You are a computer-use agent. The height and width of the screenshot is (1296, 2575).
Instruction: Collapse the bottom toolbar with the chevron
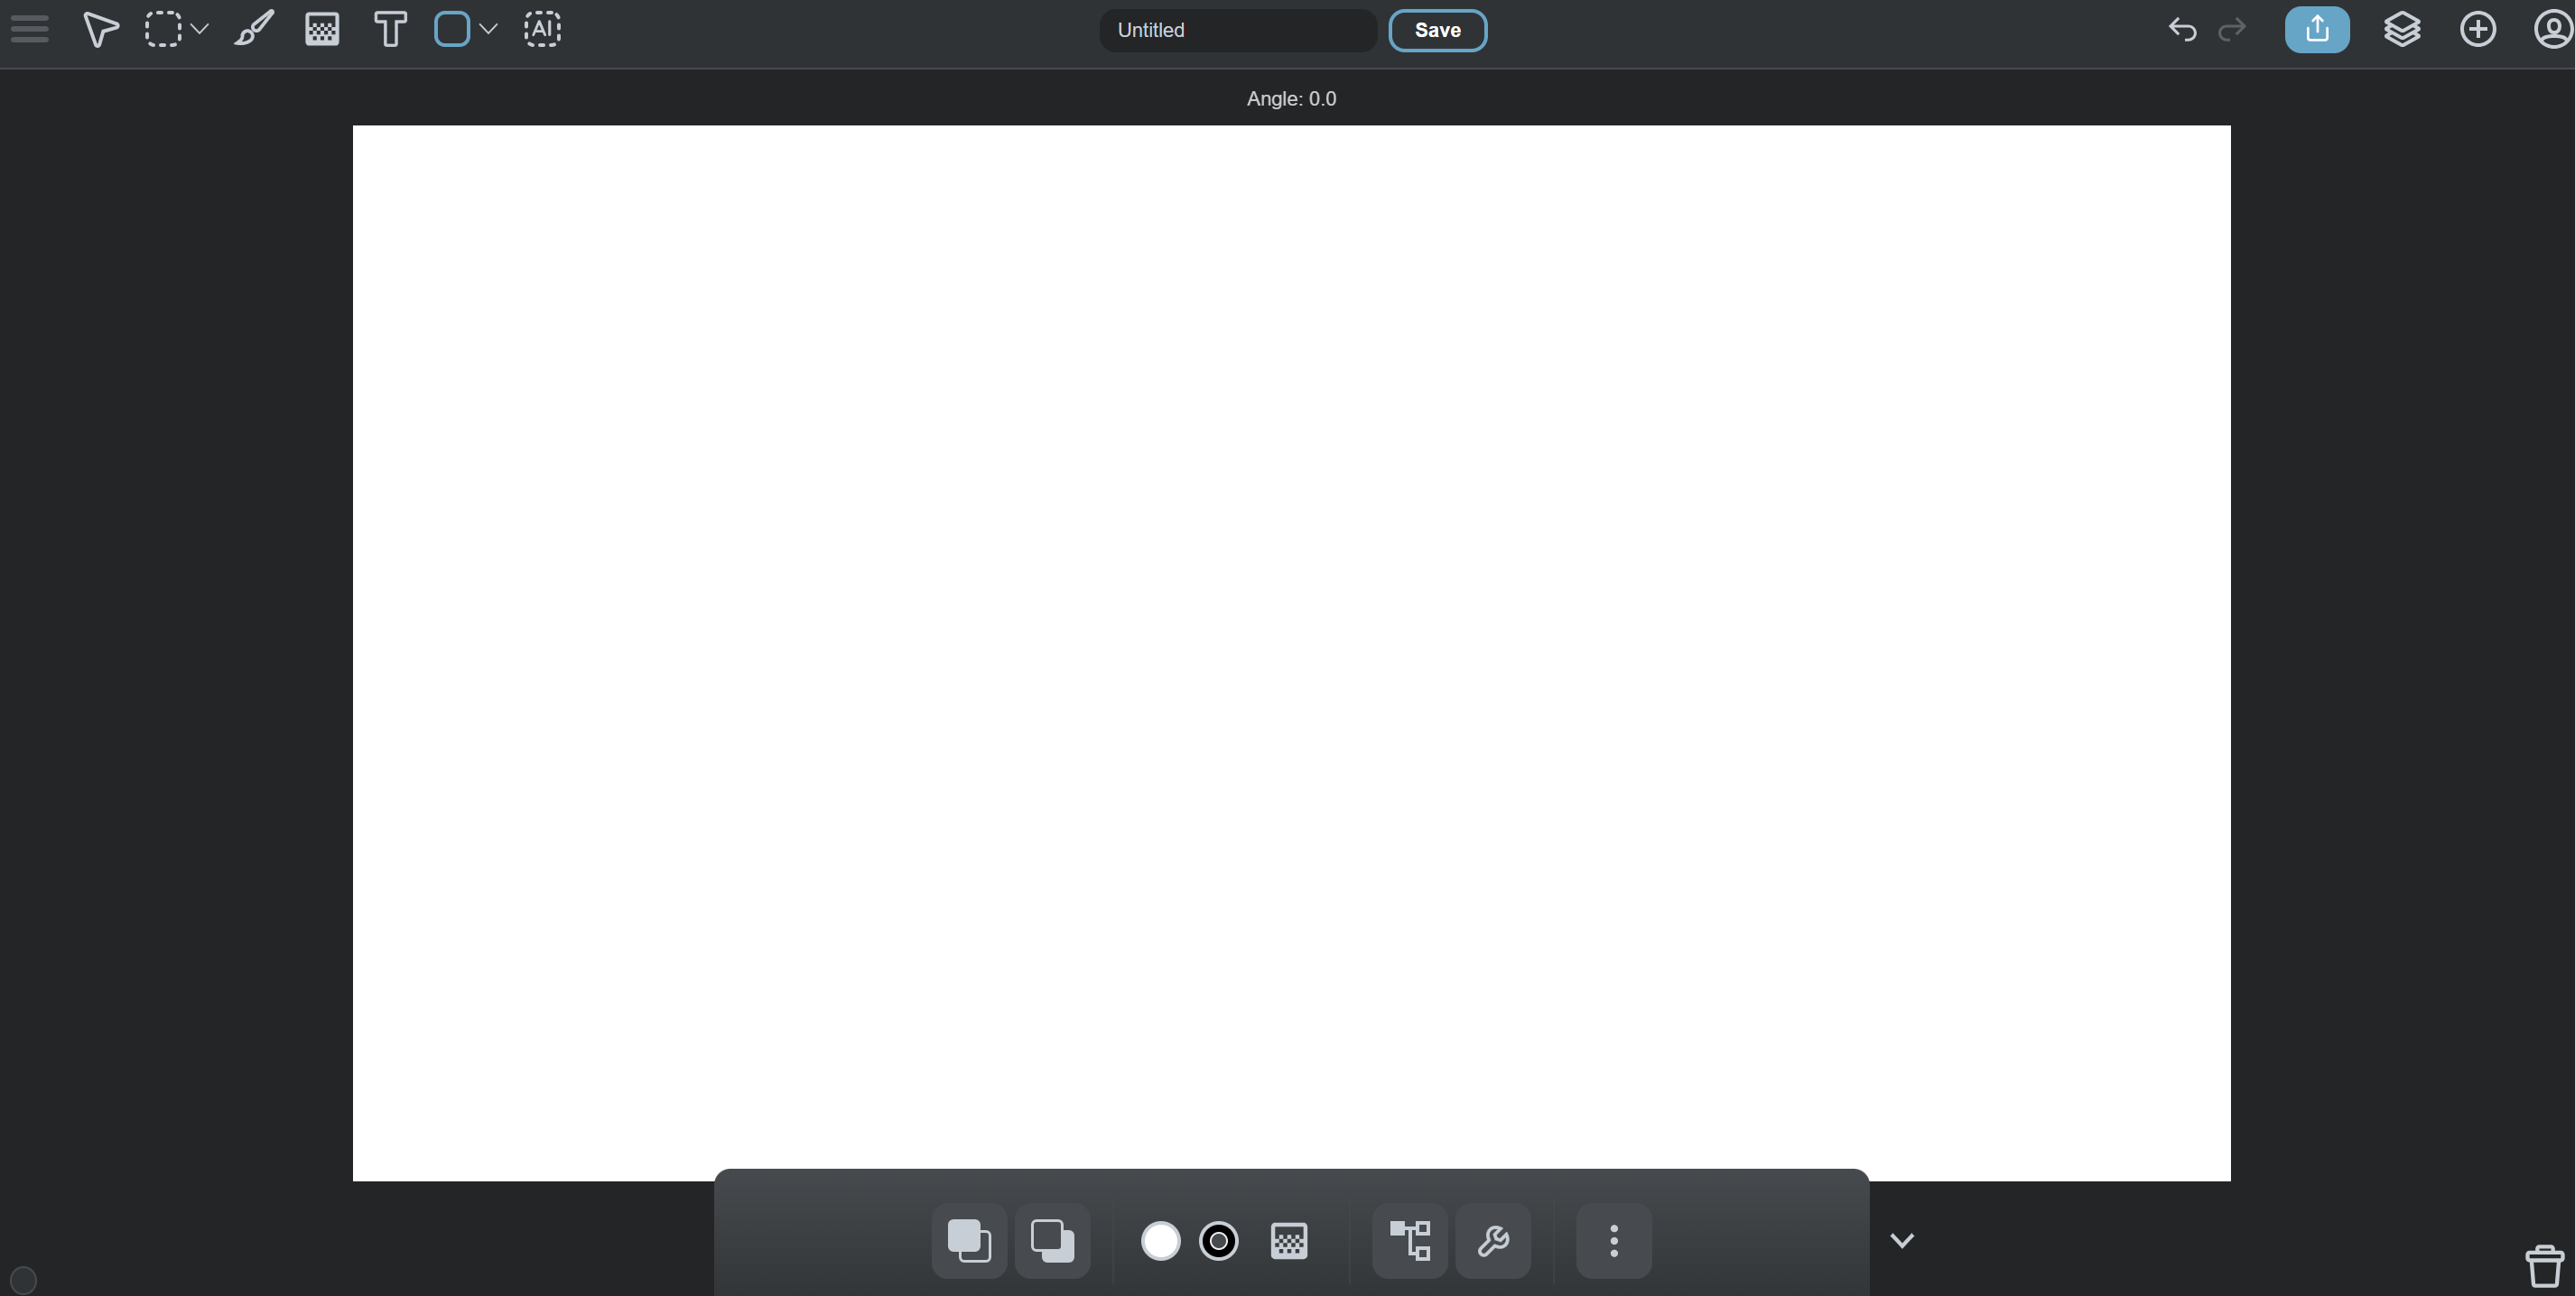(x=1901, y=1240)
